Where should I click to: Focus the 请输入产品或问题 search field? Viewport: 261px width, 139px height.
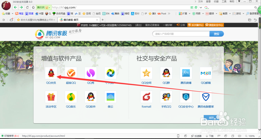click(x=181, y=34)
